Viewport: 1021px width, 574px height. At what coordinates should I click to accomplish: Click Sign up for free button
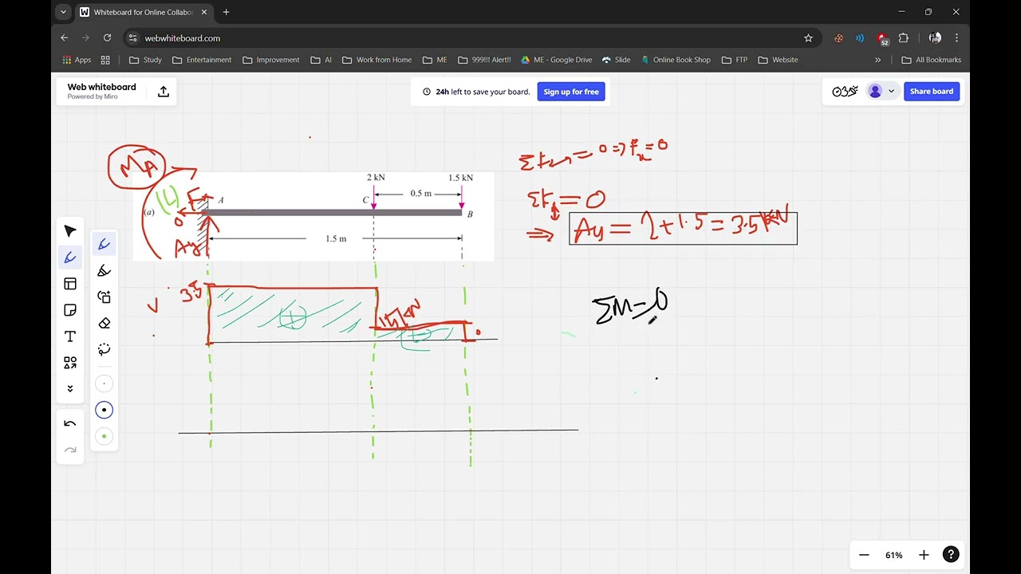click(x=571, y=92)
